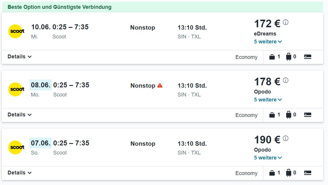Click the hand luggage icon in the 172 € flight row
328x185 pixels.
pyautogui.click(x=272, y=57)
